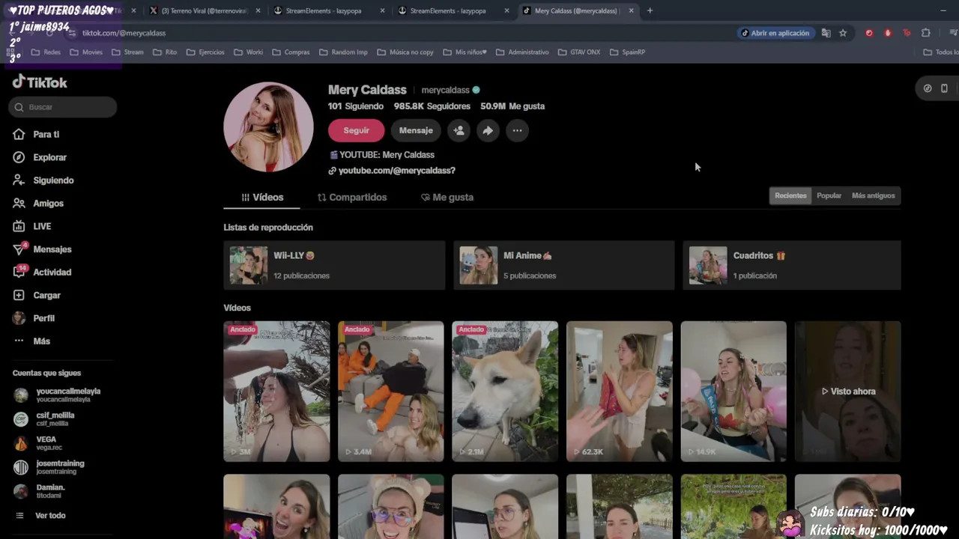959x539 pixels.
Task: Open the Música no copy bookmarks folder
Action: 405,52
